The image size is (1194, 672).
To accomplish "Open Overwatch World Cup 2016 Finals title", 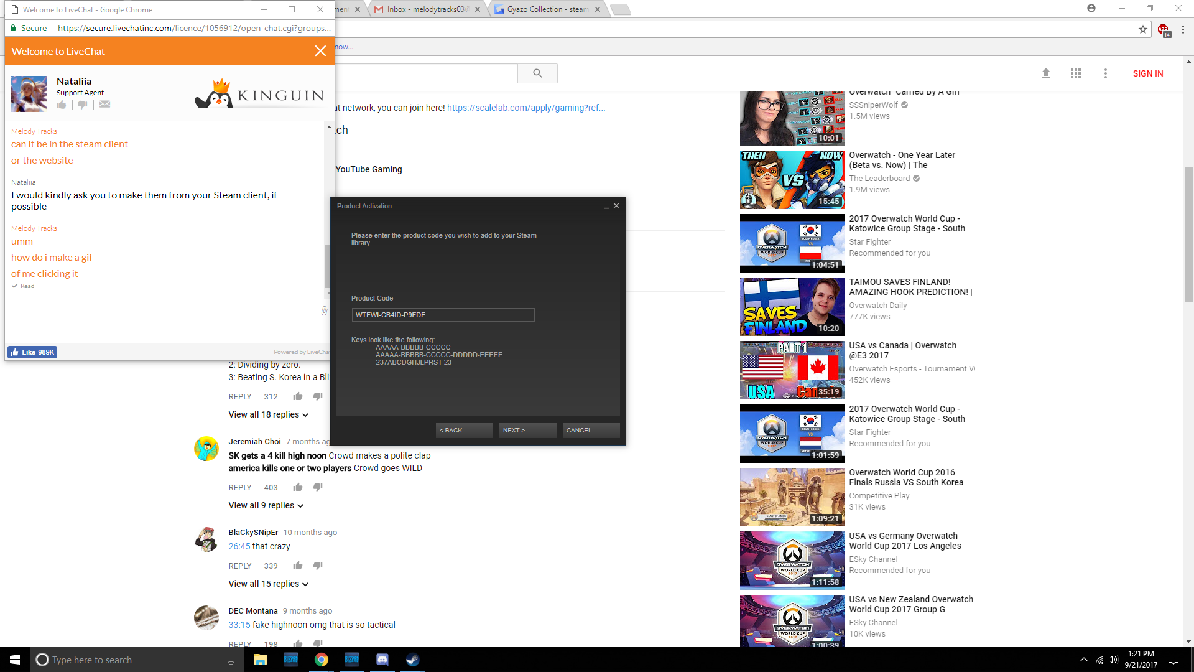I will 906,477.
